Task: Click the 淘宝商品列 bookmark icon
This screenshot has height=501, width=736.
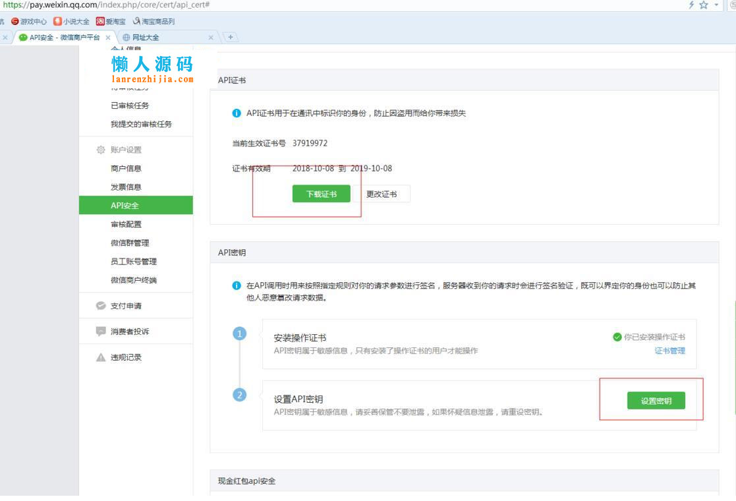Action: click(x=136, y=21)
